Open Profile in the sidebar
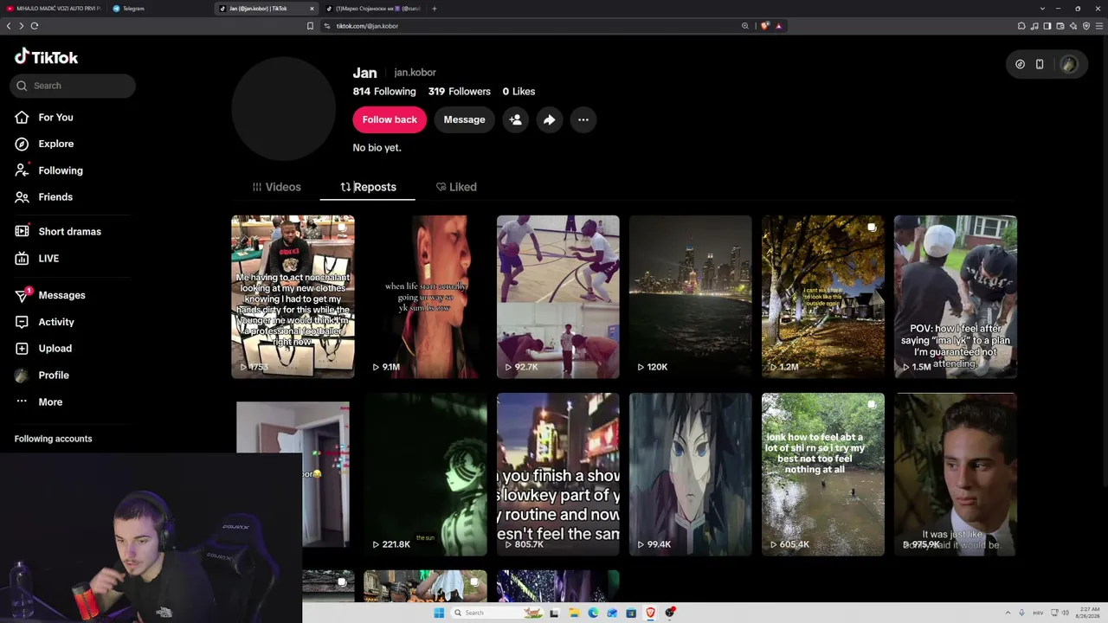The image size is (1108, 623). pyautogui.click(x=42, y=376)
